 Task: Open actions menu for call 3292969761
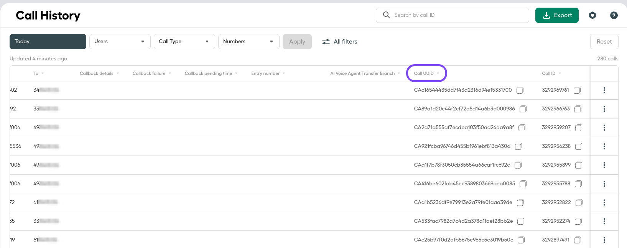(x=604, y=90)
